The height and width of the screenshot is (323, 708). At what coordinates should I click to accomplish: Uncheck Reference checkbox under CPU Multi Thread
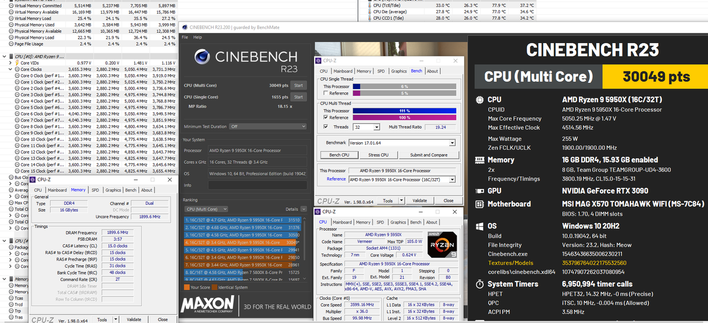[x=325, y=118]
